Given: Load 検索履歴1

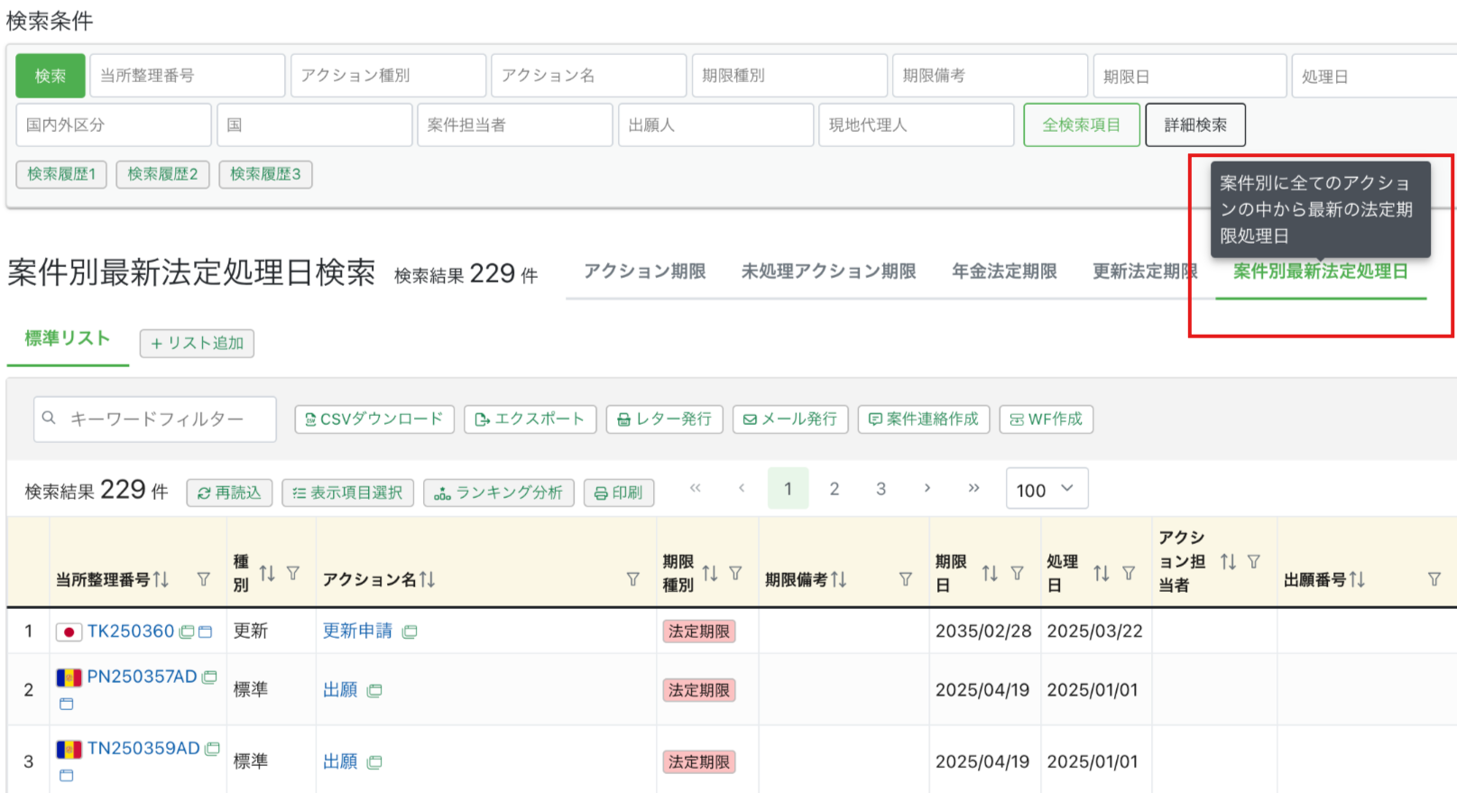Looking at the screenshot, I should [61, 174].
